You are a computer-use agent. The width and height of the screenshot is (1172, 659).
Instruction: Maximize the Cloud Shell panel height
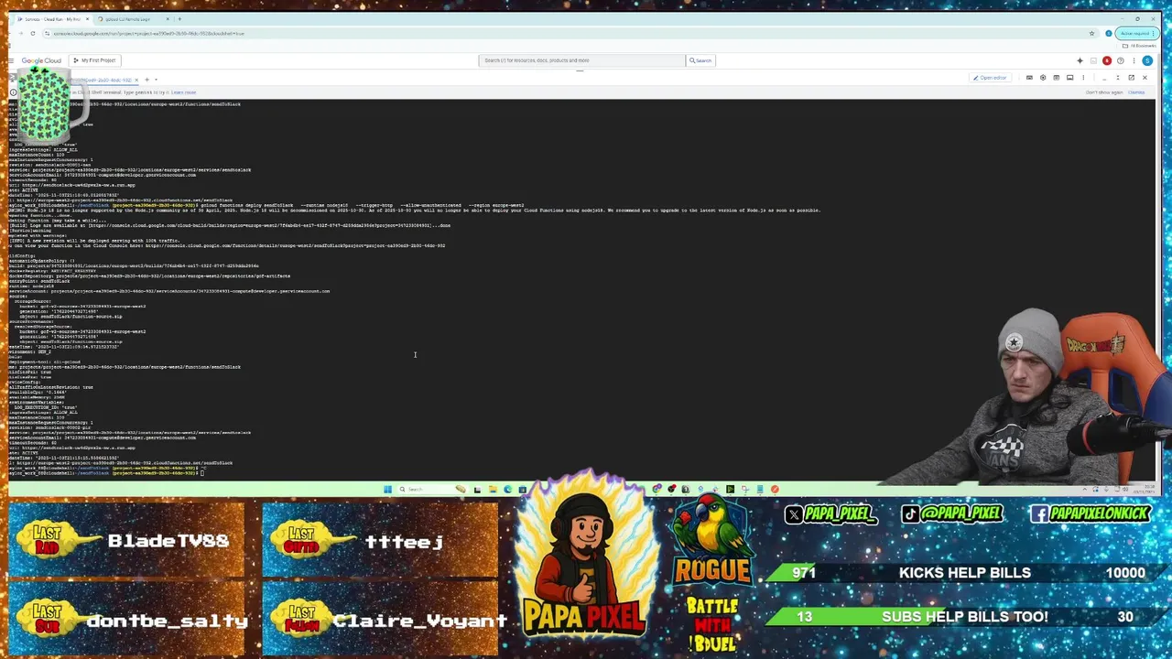pyautogui.click(x=1118, y=78)
